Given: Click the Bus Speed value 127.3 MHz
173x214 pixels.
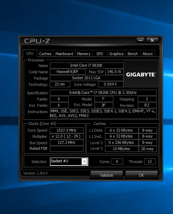Looking at the screenshot, I should 67,143.
